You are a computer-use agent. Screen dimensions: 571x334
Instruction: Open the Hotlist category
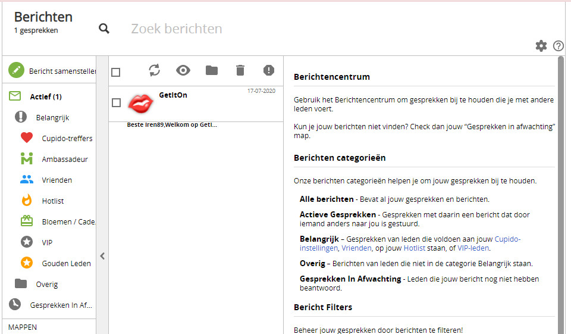point(53,201)
